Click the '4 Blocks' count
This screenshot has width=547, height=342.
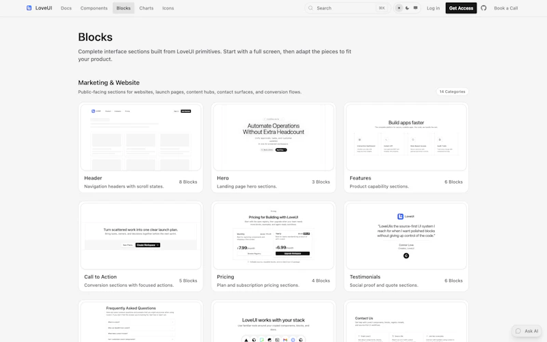[x=321, y=281]
